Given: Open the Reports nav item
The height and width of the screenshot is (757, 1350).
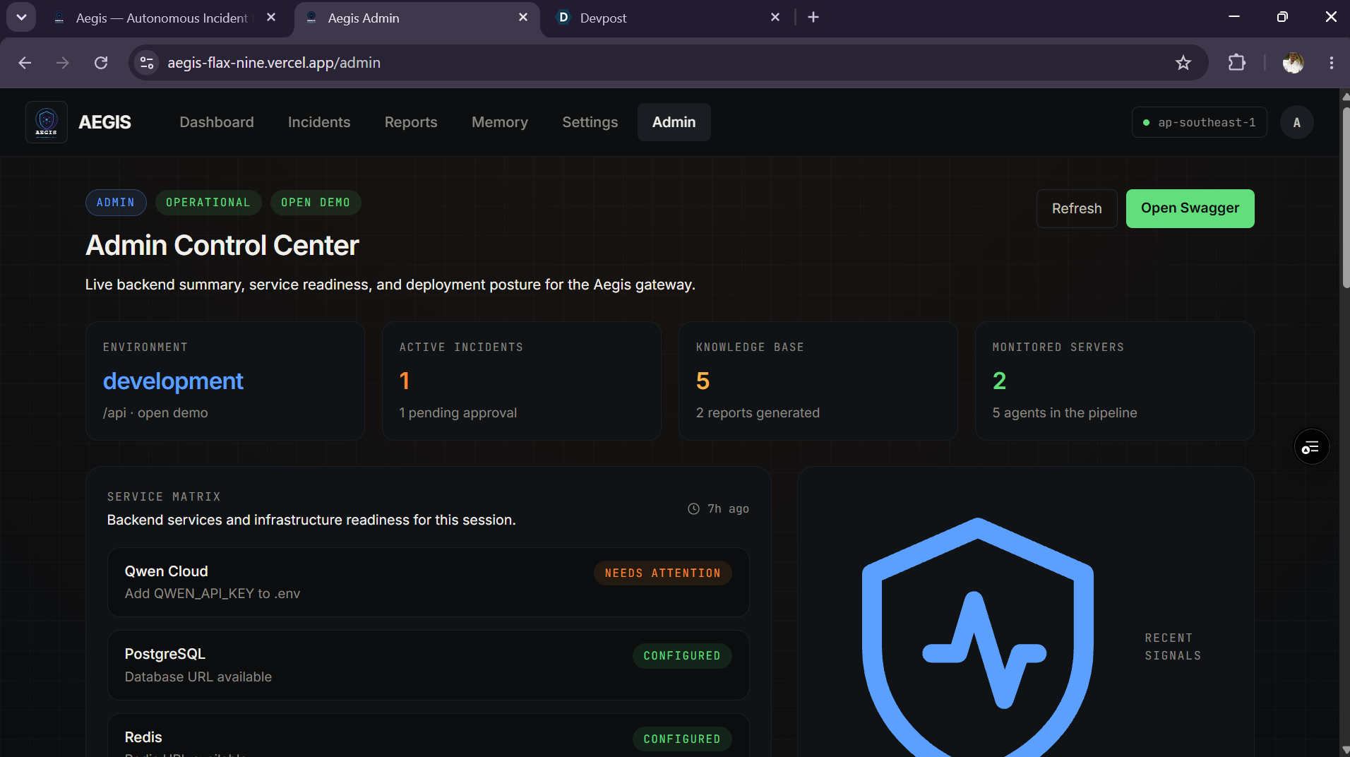Looking at the screenshot, I should click(411, 122).
